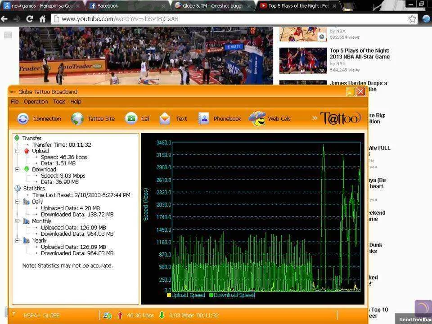432x324 pixels.
Task: Click the yellow Upload Speed legend swatch
Action: [169, 295]
